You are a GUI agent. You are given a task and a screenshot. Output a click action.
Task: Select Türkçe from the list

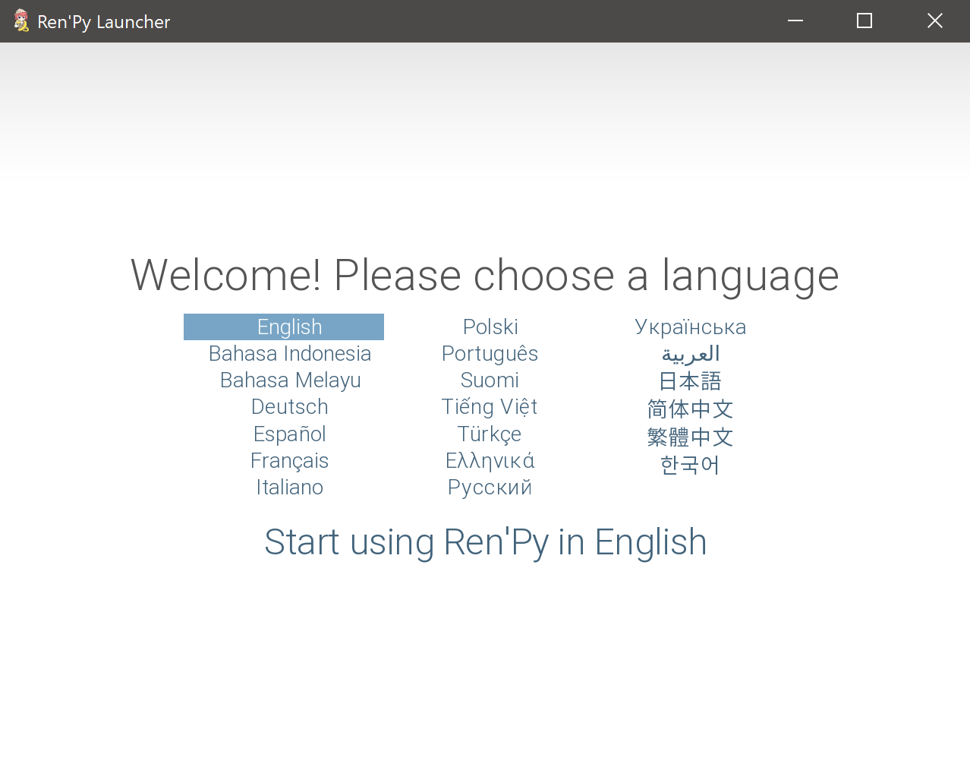[490, 434]
